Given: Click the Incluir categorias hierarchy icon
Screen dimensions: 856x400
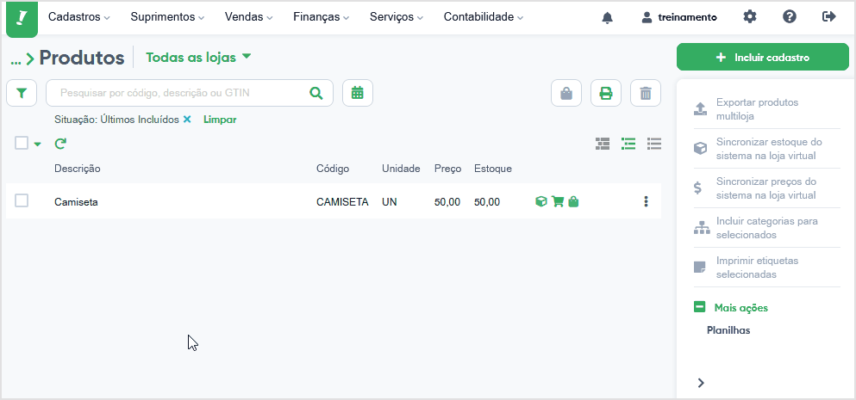Looking at the screenshot, I should [x=702, y=228].
